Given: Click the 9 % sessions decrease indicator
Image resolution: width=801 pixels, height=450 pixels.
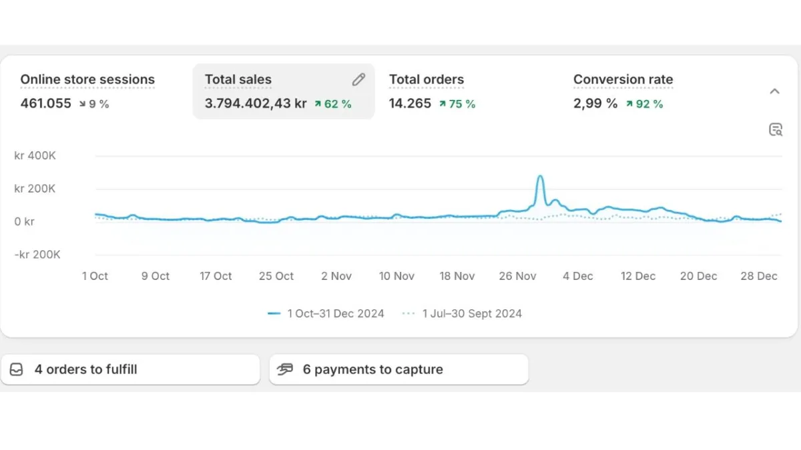Looking at the screenshot, I should [x=93, y=104].
